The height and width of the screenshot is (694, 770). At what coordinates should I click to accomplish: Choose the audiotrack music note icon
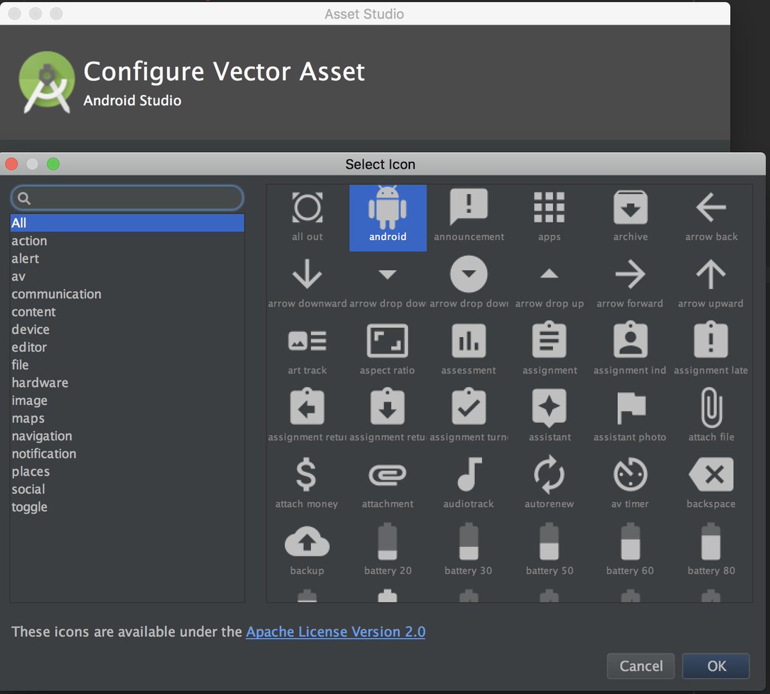tap(469, 474)
